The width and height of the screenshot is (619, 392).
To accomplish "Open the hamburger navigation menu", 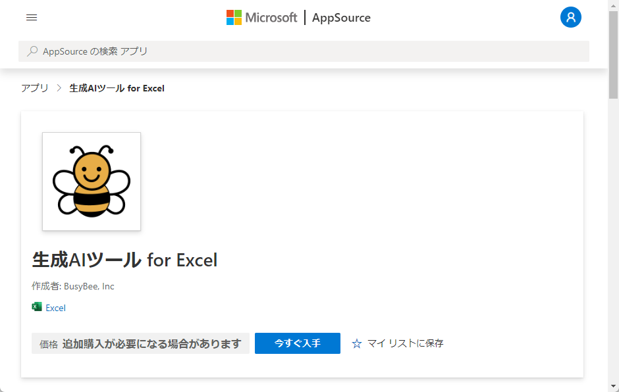I will [x=32, y=18].
